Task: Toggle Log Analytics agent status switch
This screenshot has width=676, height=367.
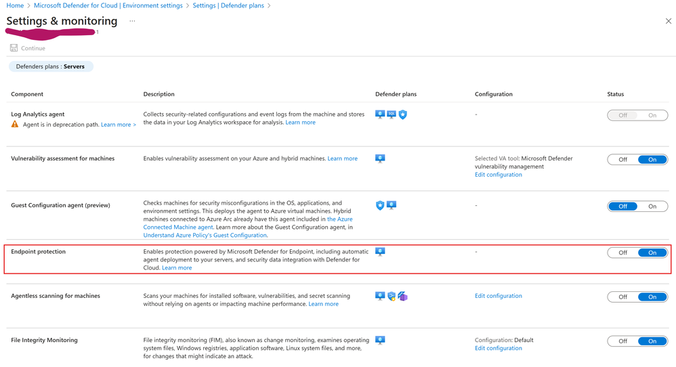Action: [637, 115]
